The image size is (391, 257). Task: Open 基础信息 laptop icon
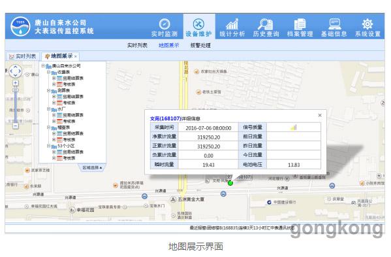coord(334,24)
